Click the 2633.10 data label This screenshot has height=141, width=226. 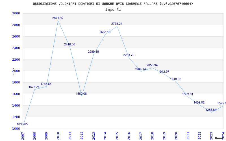pos(105,32)
